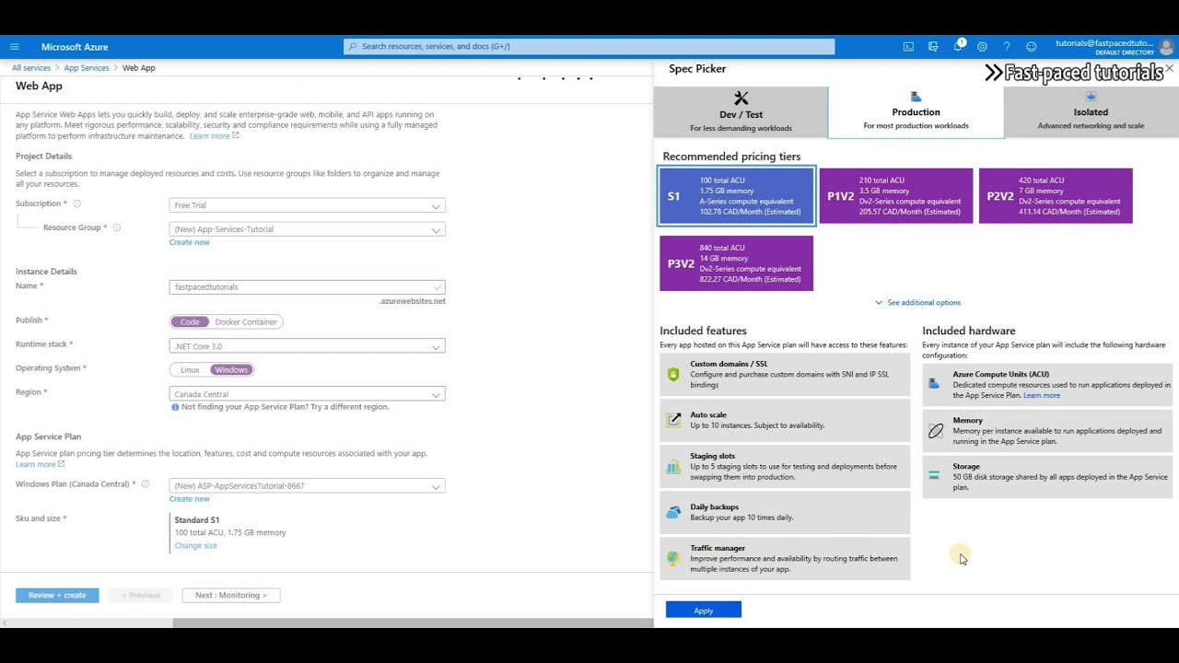Open the Region dropdown

[307, 394]
